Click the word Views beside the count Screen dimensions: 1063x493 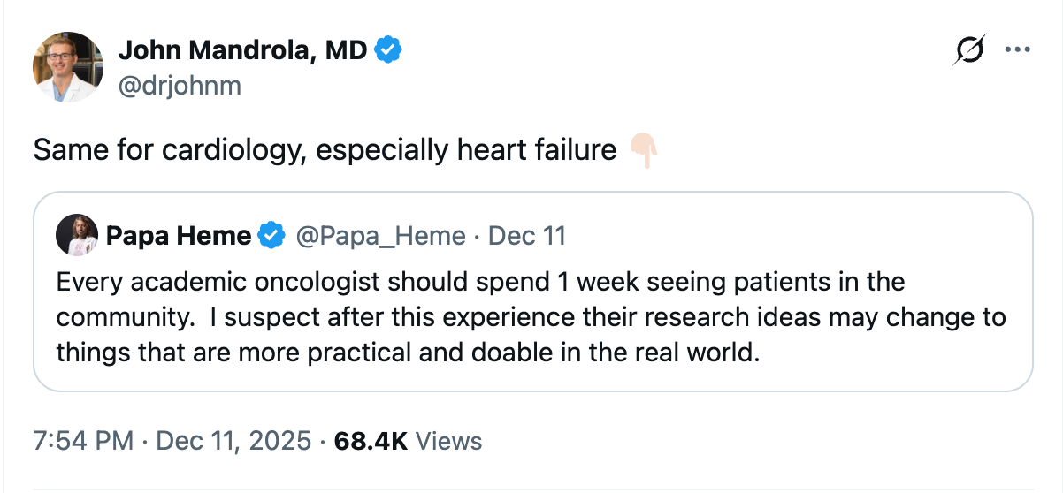click(448, 441)
